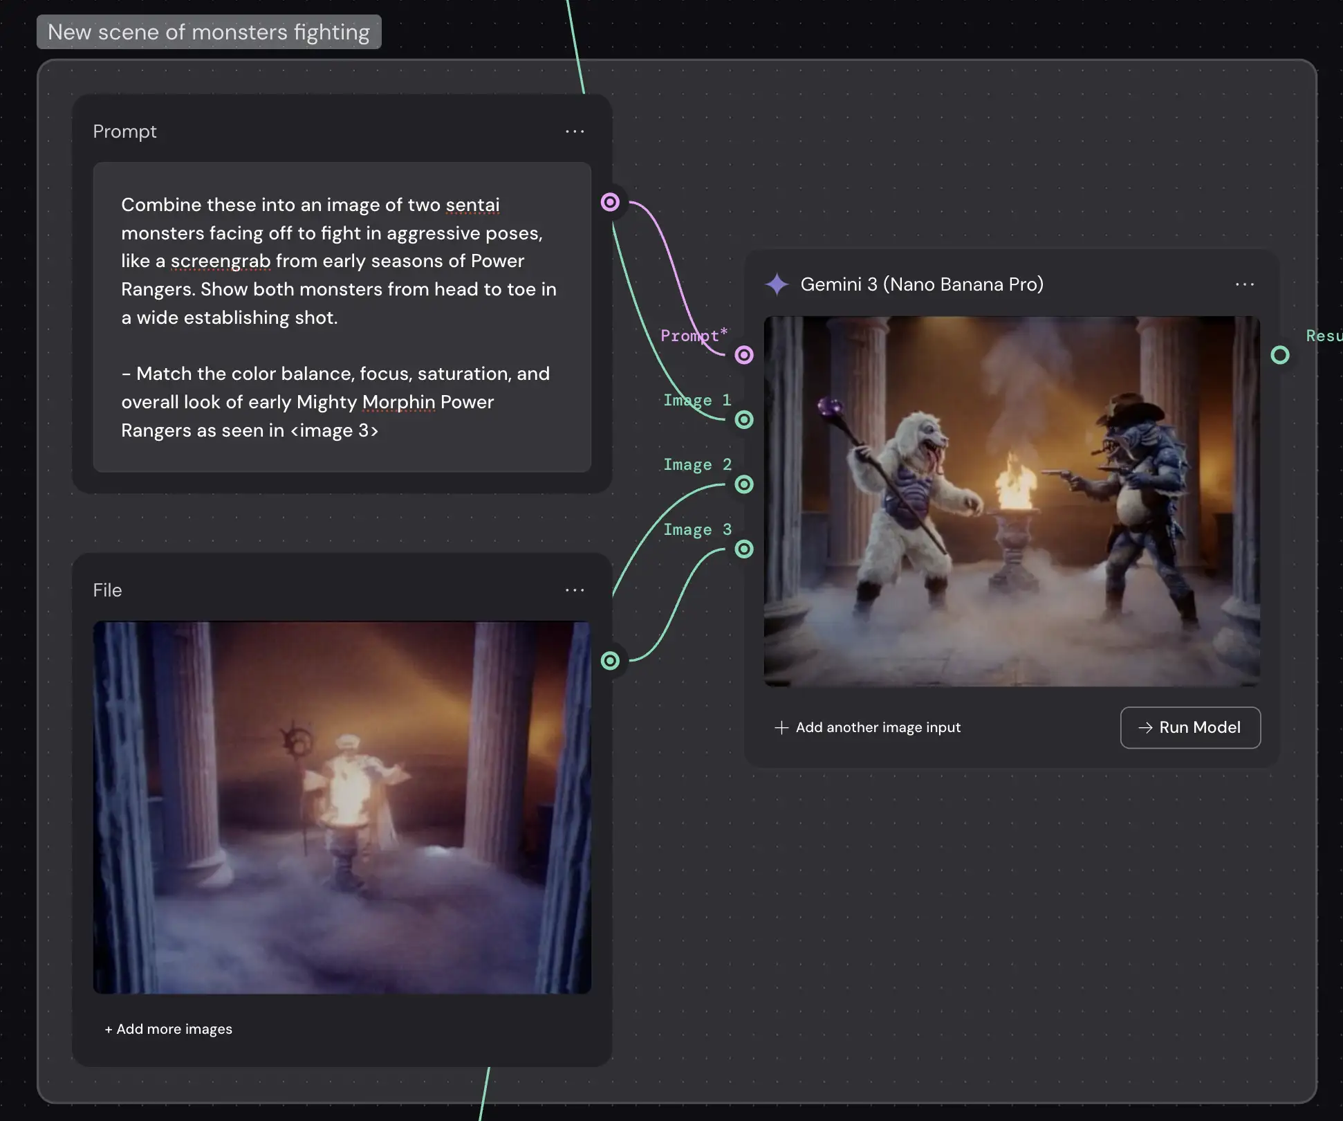
Task: Select the uploaded temple image thumbnail
Action: click(342, 808)
